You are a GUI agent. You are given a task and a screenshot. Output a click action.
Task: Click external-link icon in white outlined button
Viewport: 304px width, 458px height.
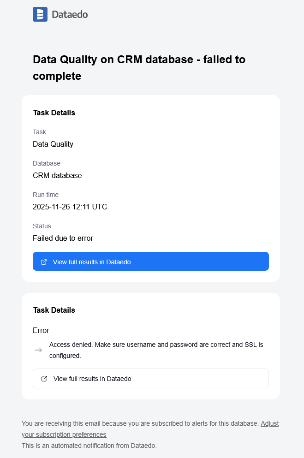pyautogui.click(x=44, y=379)
